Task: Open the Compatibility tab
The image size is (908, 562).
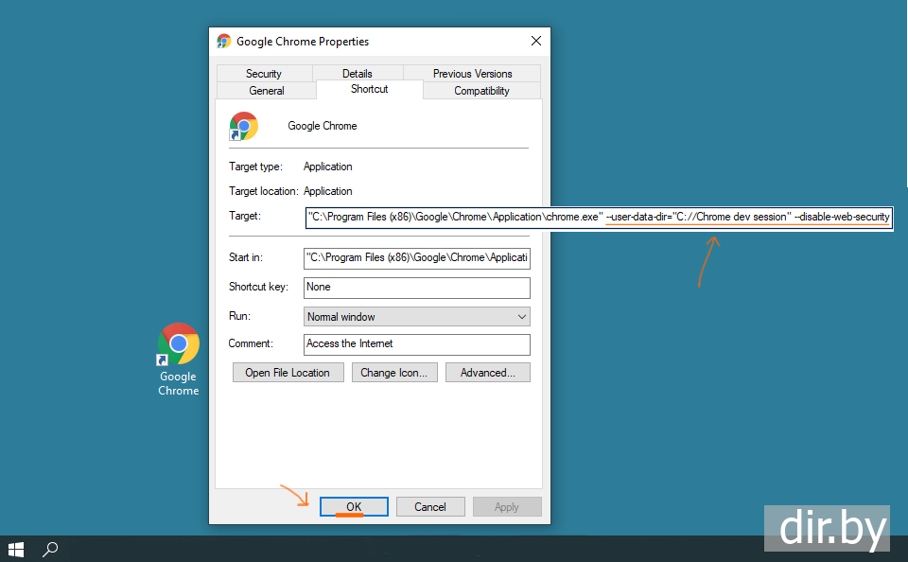Action: (x=481, y=91)
